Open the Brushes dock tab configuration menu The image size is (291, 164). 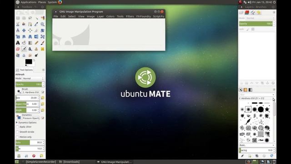[x=274, y=90]
